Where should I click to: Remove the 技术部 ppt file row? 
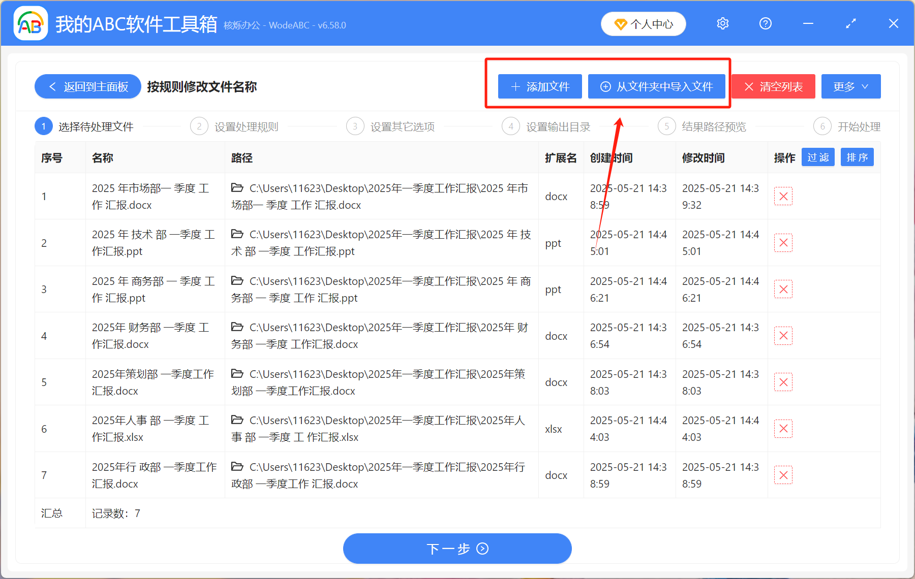tap(783, 243)
